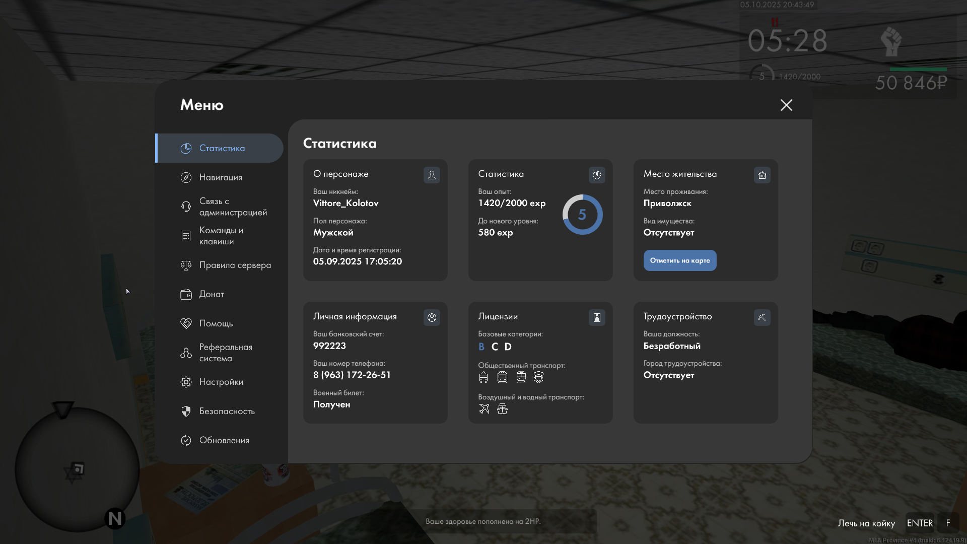Select the Донат menu item
Image resolution: width=967 pixels, height=544 pixels.
212,294
